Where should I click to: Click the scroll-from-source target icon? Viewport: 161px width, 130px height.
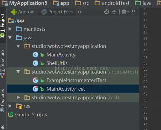coord(107,12)
